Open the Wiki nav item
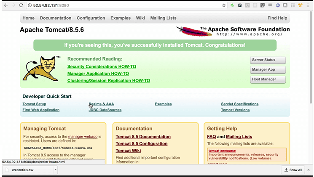Viewport: 314px width, 177px height. tap(140, 18)
